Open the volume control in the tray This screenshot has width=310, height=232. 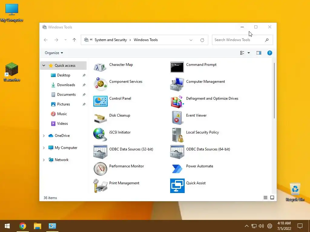(261, 226)
